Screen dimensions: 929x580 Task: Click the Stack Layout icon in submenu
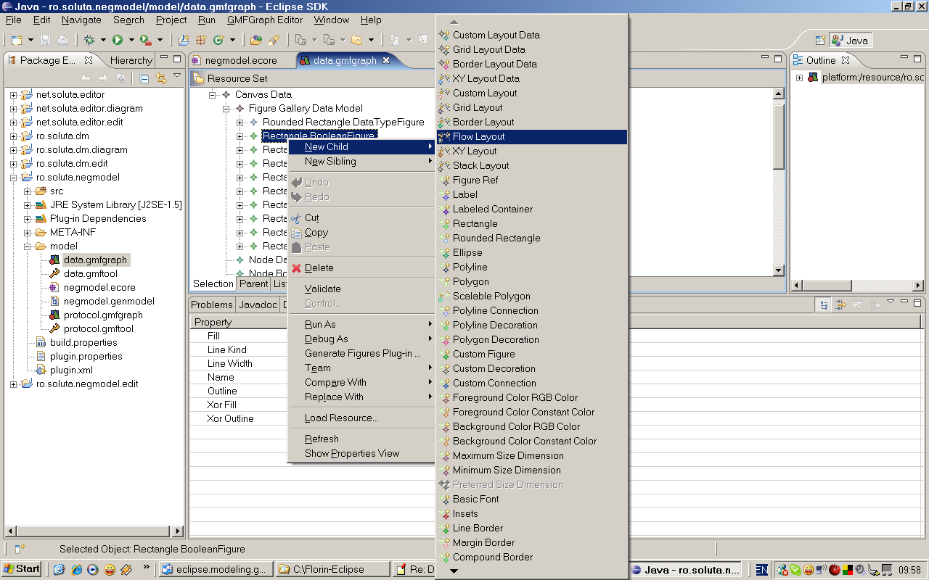tap(445, 165)
